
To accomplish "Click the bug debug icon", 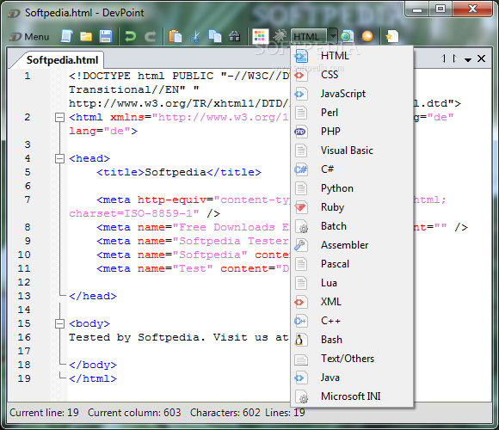I will coord(280,36).
